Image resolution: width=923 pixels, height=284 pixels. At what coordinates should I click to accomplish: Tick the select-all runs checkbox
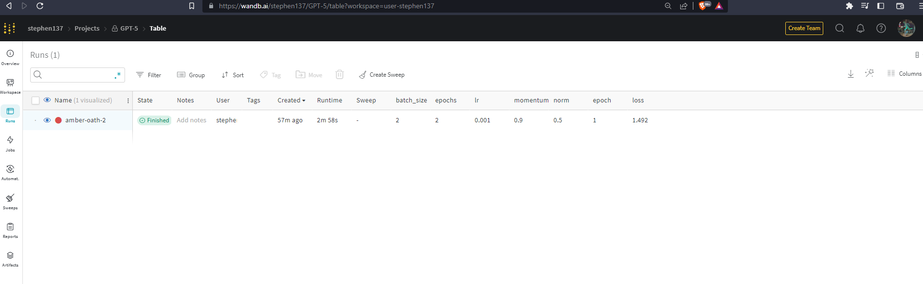[36, 100]
